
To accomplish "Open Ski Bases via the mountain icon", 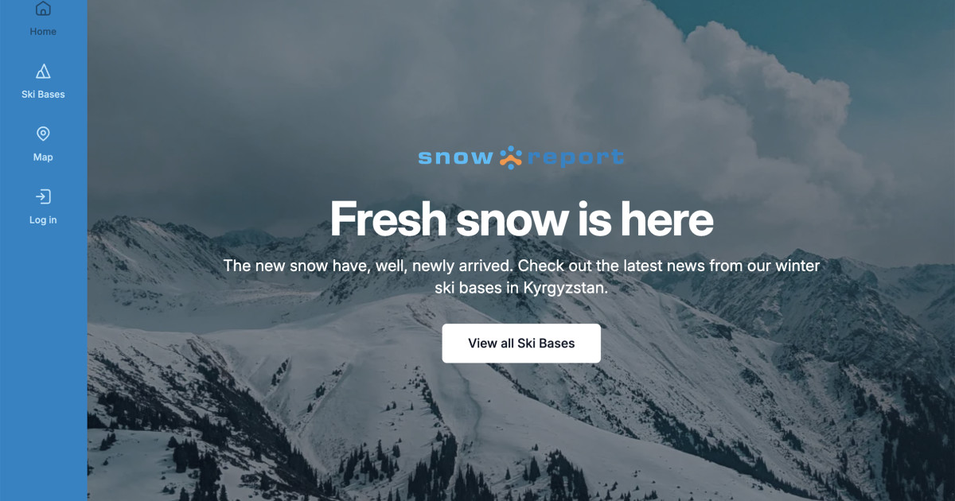I will click(43, 72).
